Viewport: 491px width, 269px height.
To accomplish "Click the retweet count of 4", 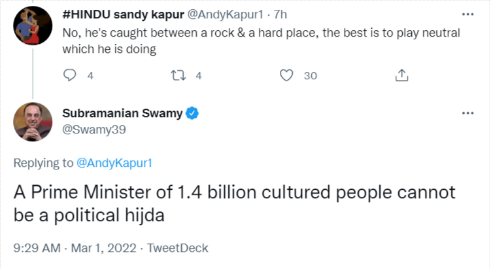I will click(198, 76).
